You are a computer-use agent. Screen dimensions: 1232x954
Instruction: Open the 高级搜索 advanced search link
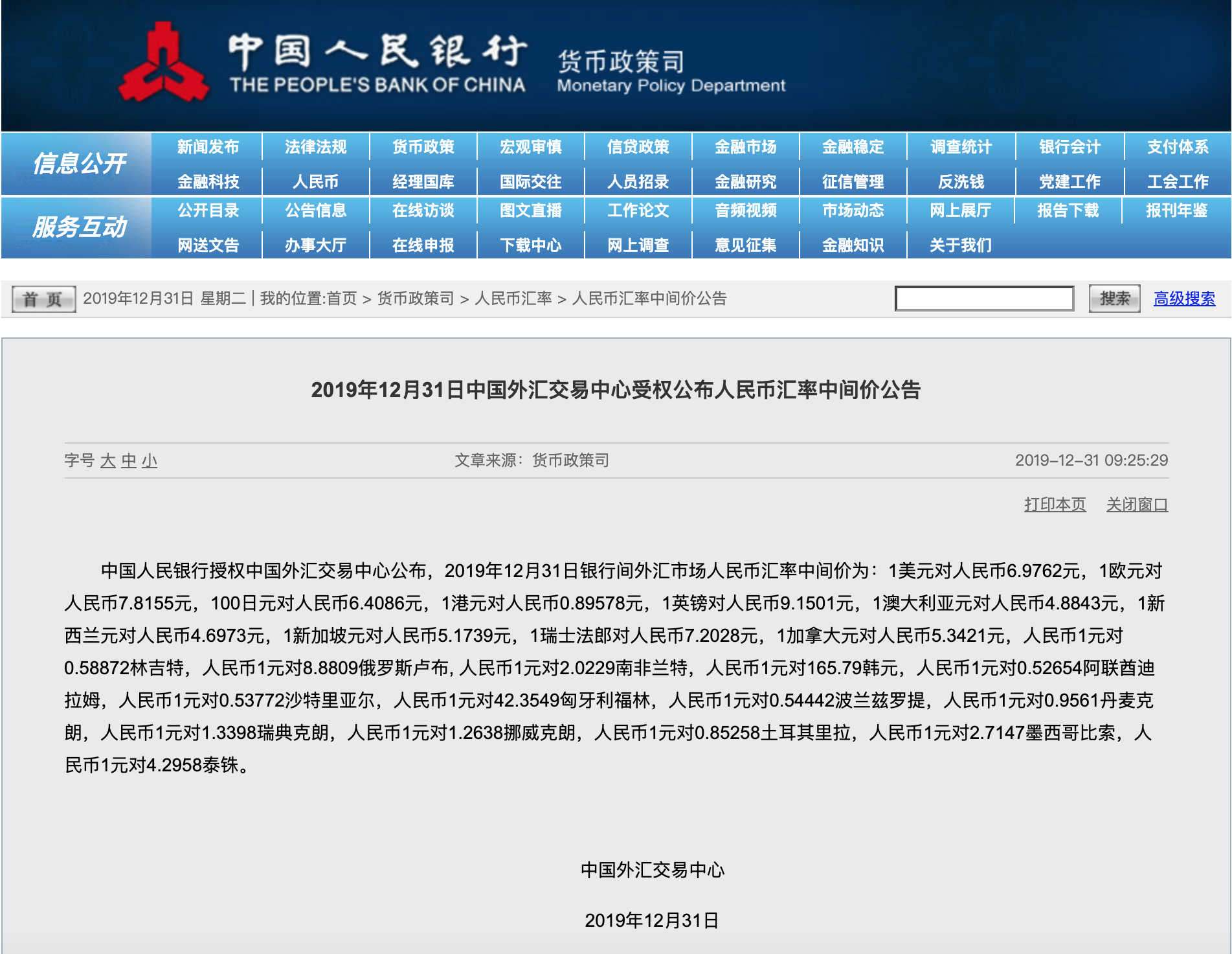(x=1184, y=299)
